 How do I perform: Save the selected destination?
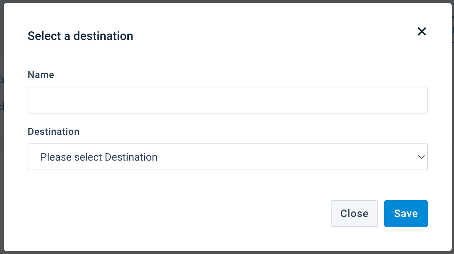406,214
